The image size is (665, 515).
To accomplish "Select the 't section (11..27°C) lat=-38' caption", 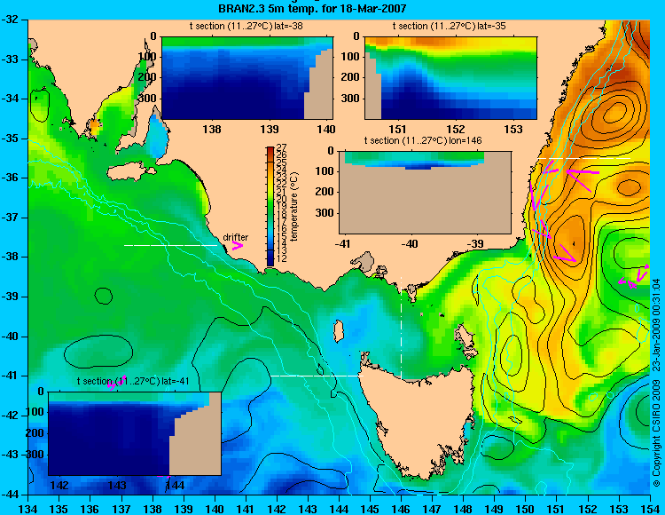I will (246, 26).
